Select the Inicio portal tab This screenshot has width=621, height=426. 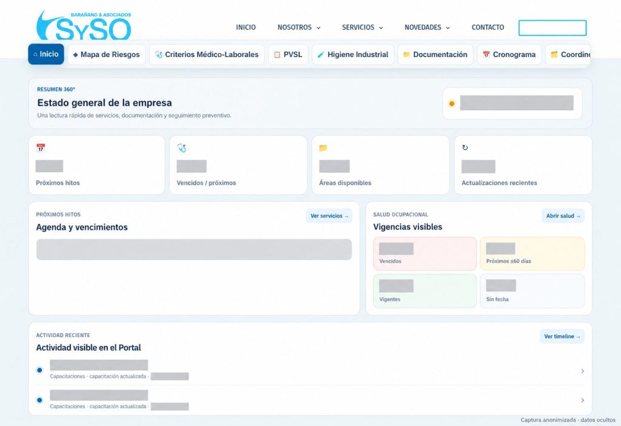tap(46, 55)
